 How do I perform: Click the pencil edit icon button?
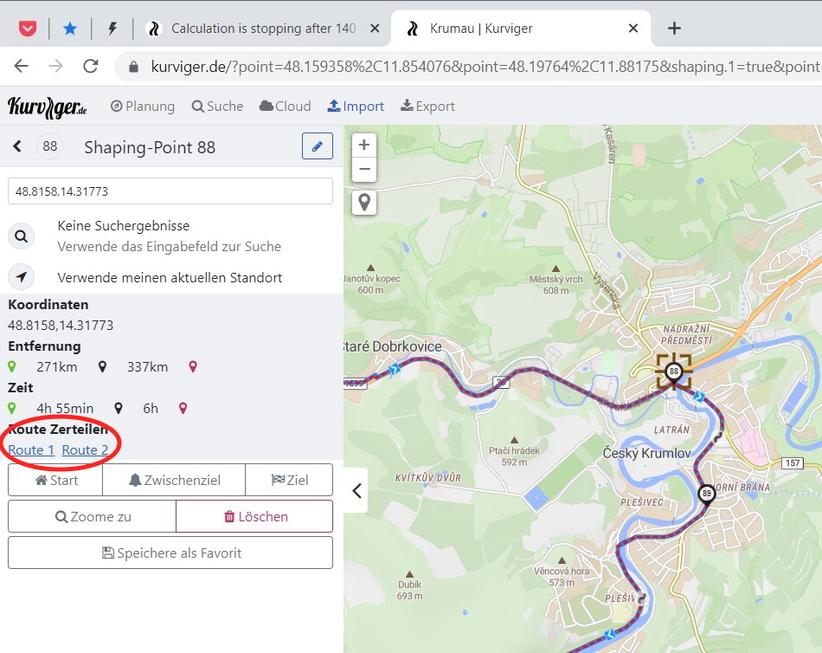click(318, 146)
